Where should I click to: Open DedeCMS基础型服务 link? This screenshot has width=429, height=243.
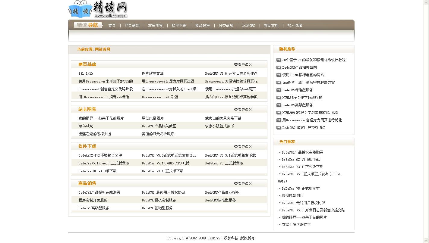coord(157,208)
